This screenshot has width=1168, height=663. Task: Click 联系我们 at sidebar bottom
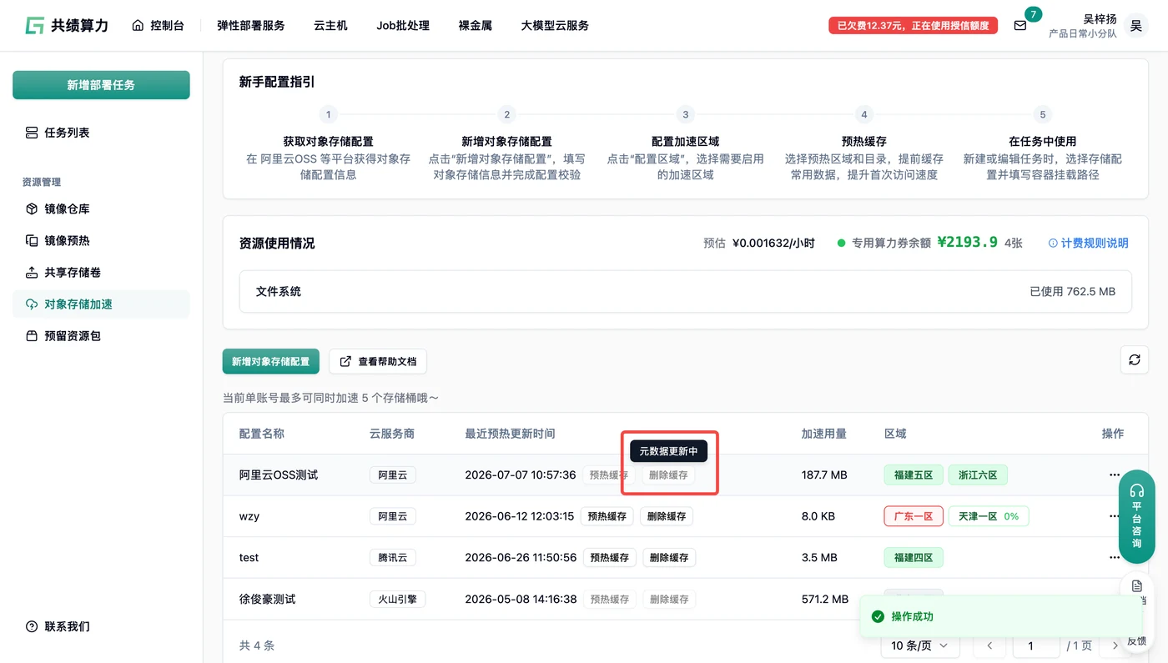[58, 626]
